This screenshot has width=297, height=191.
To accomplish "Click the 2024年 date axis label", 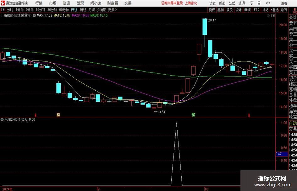I will (8, 189).
